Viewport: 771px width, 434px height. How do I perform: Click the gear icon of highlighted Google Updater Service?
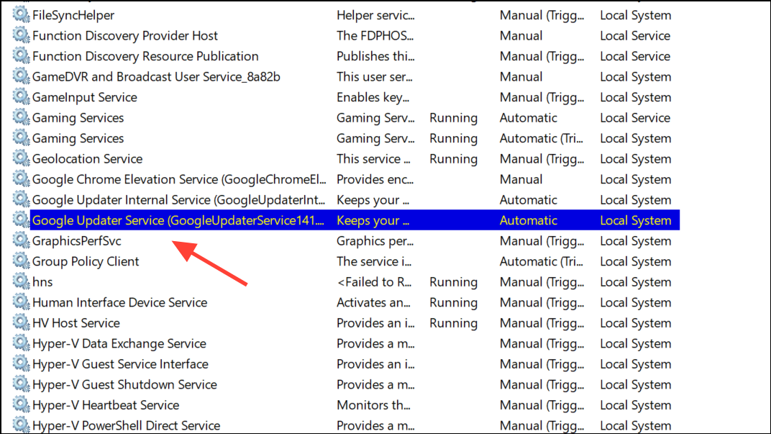coord(22,220)
